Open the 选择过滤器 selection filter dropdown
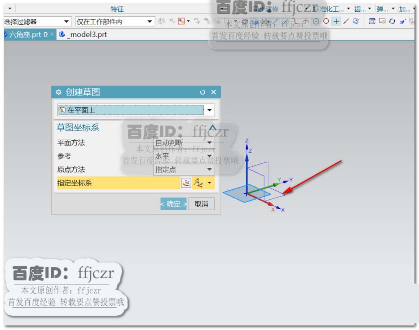The width and height of the screenshot is (419, 330). [37, 22]
